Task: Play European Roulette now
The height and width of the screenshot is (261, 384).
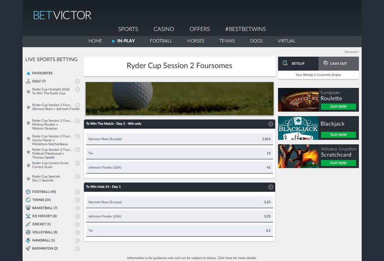Action: click(x=338, y=107)
